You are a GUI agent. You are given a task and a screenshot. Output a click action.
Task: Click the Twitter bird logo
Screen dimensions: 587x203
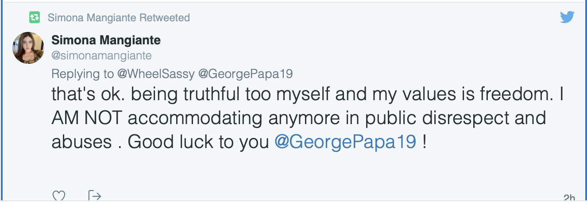[567, 17]
